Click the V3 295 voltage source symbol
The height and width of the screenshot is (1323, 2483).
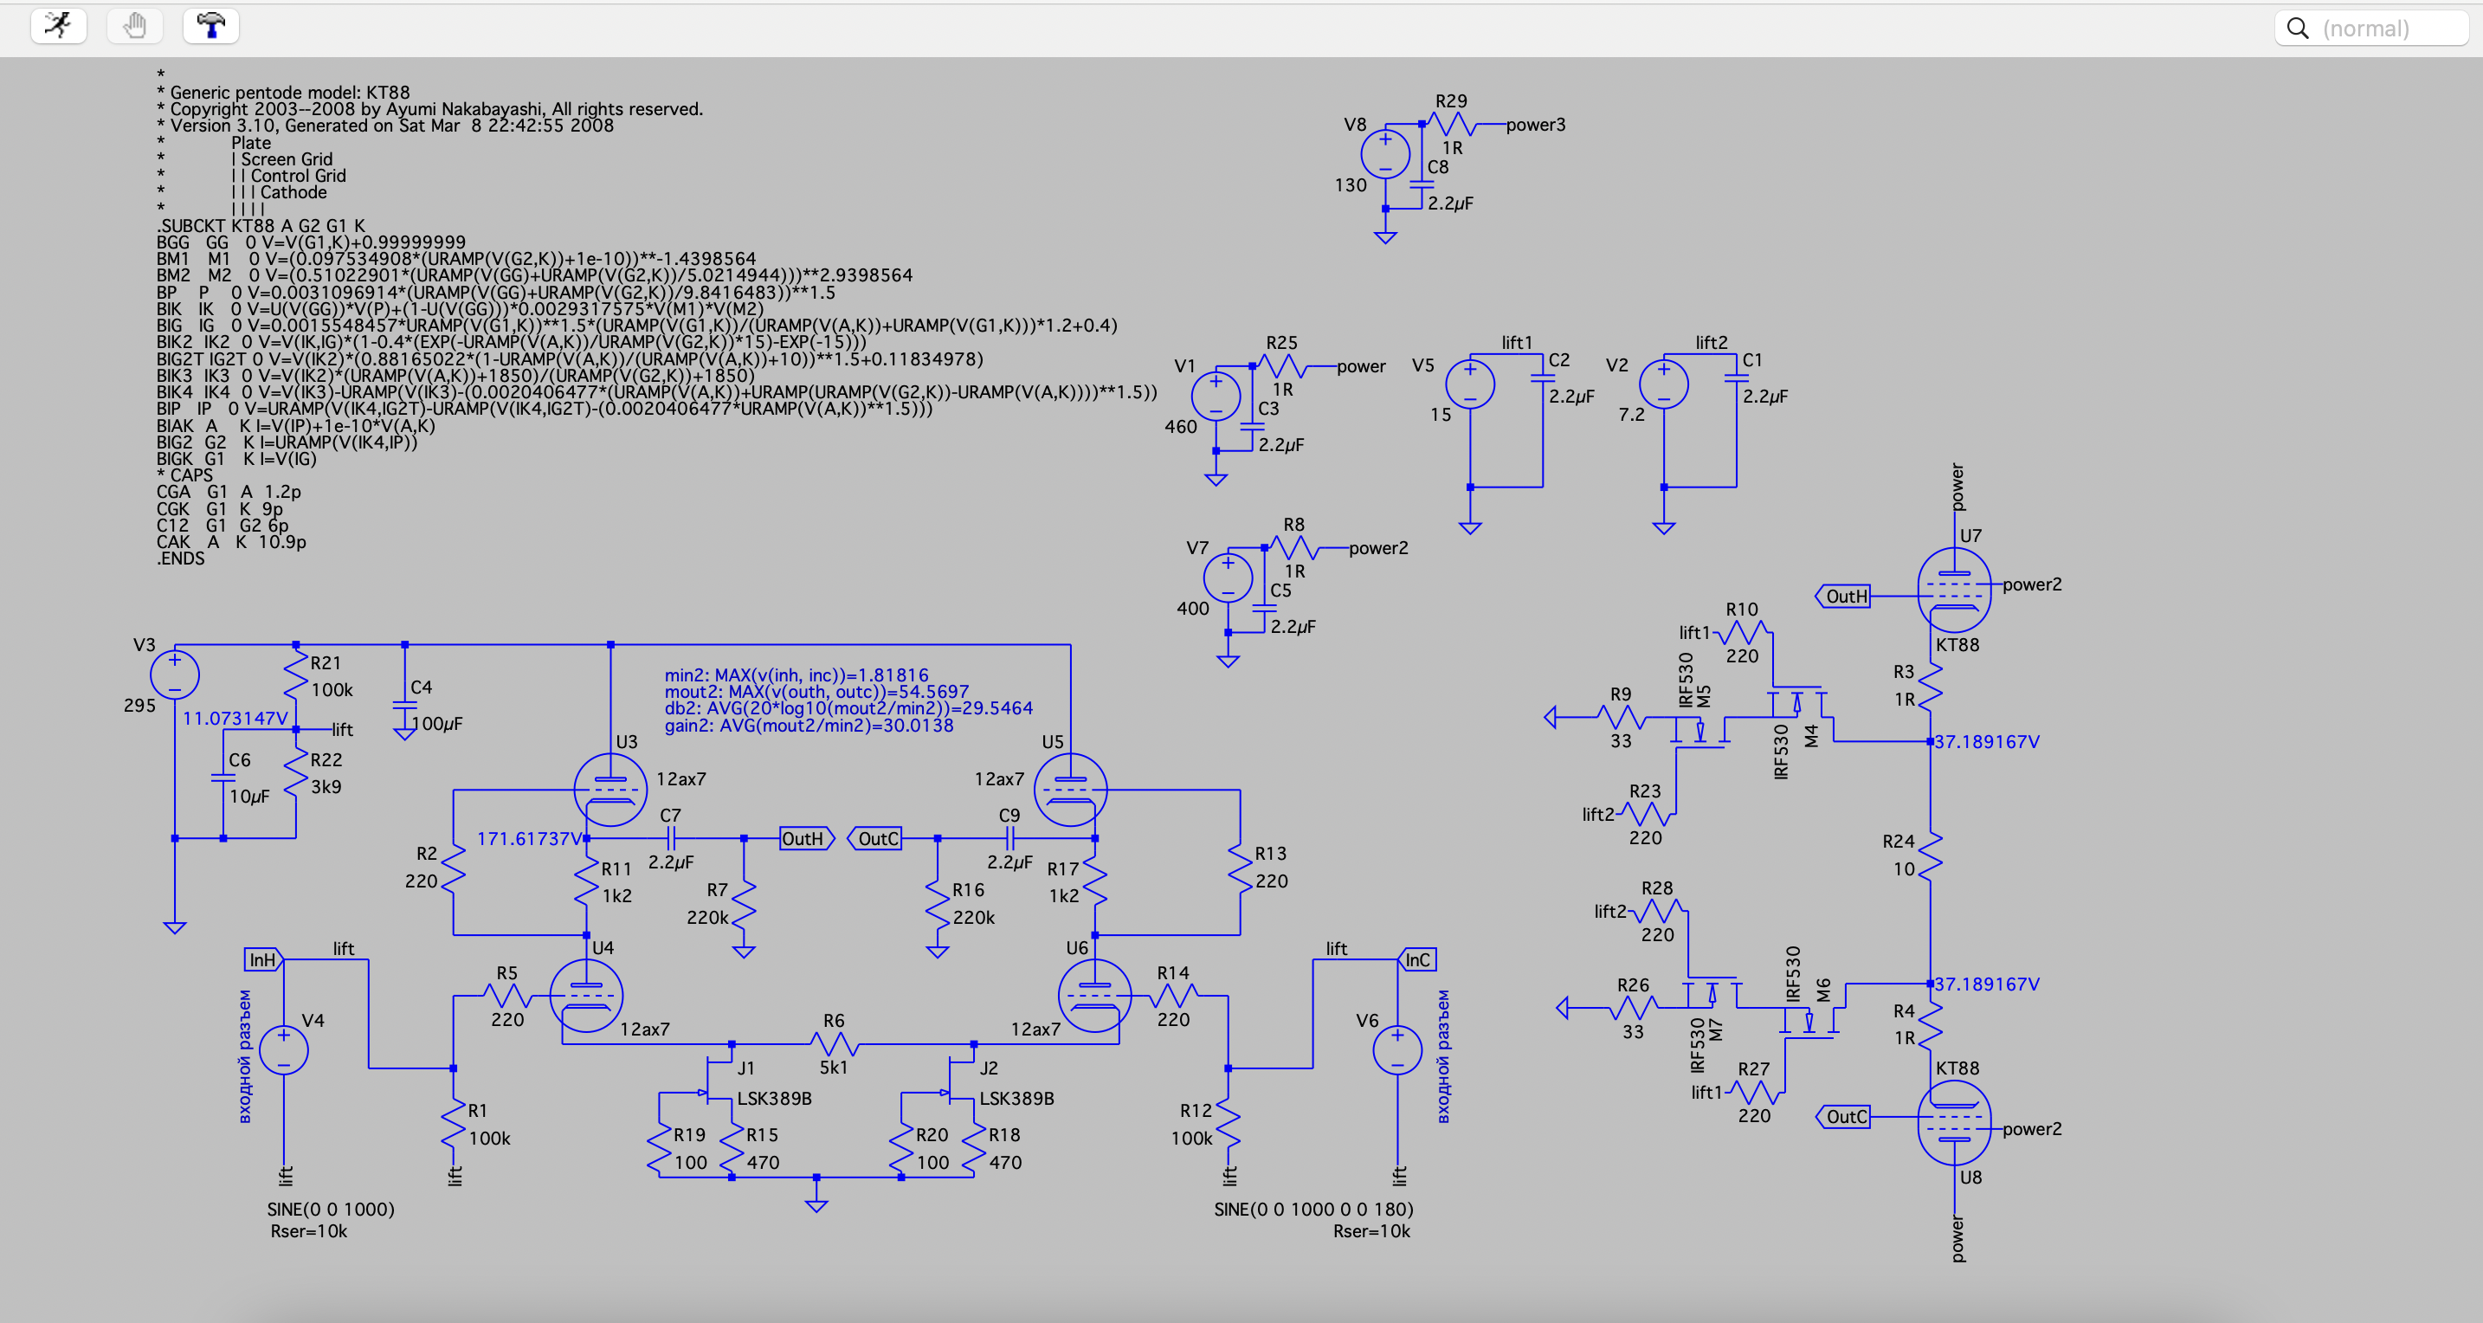[175, 674]
